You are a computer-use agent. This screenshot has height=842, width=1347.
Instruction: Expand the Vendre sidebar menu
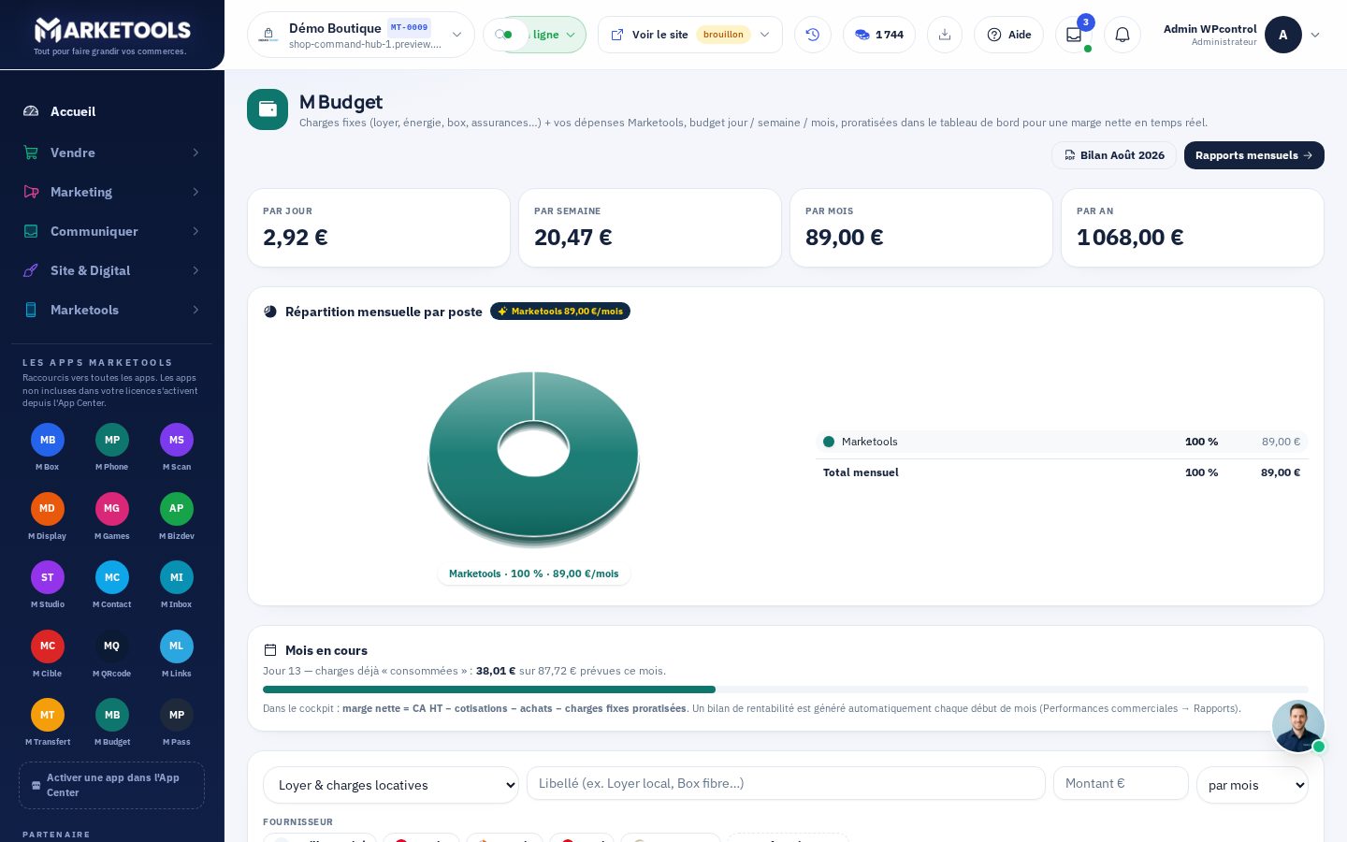click(x=111, y=152)
